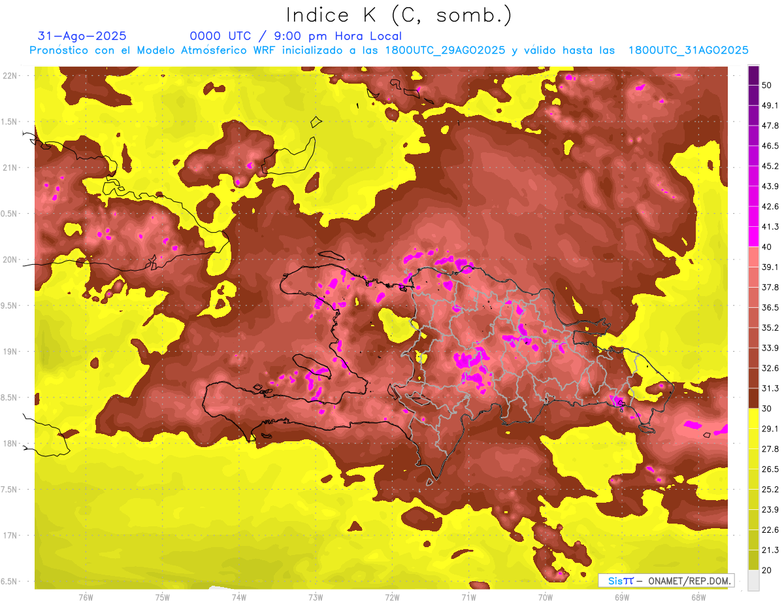Click the colorbar value "27.8"
This screenshot has height=606, width=784.
point(771,449)
